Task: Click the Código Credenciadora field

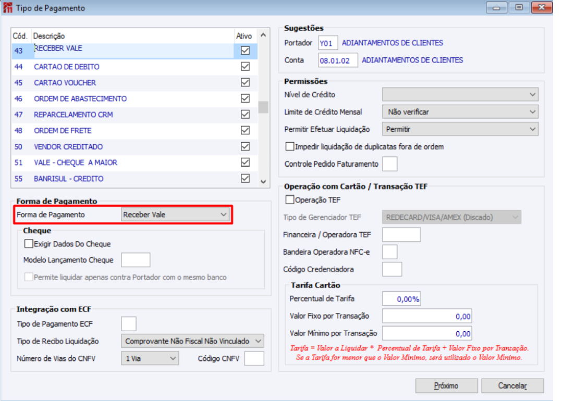Action: coord(391,269)
